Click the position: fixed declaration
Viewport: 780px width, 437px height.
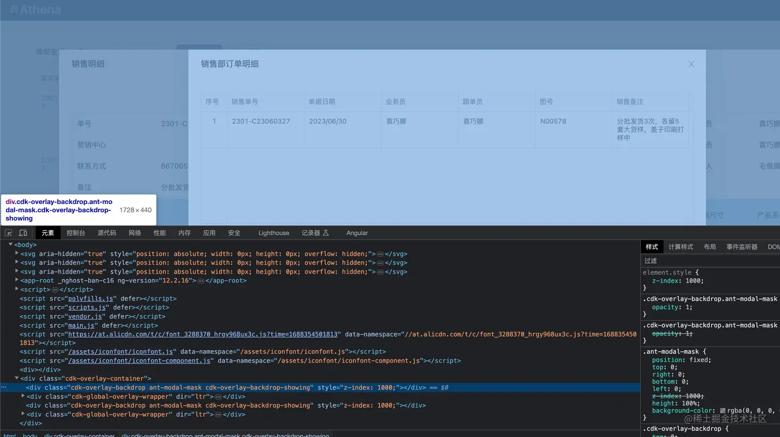coord(681,360)
